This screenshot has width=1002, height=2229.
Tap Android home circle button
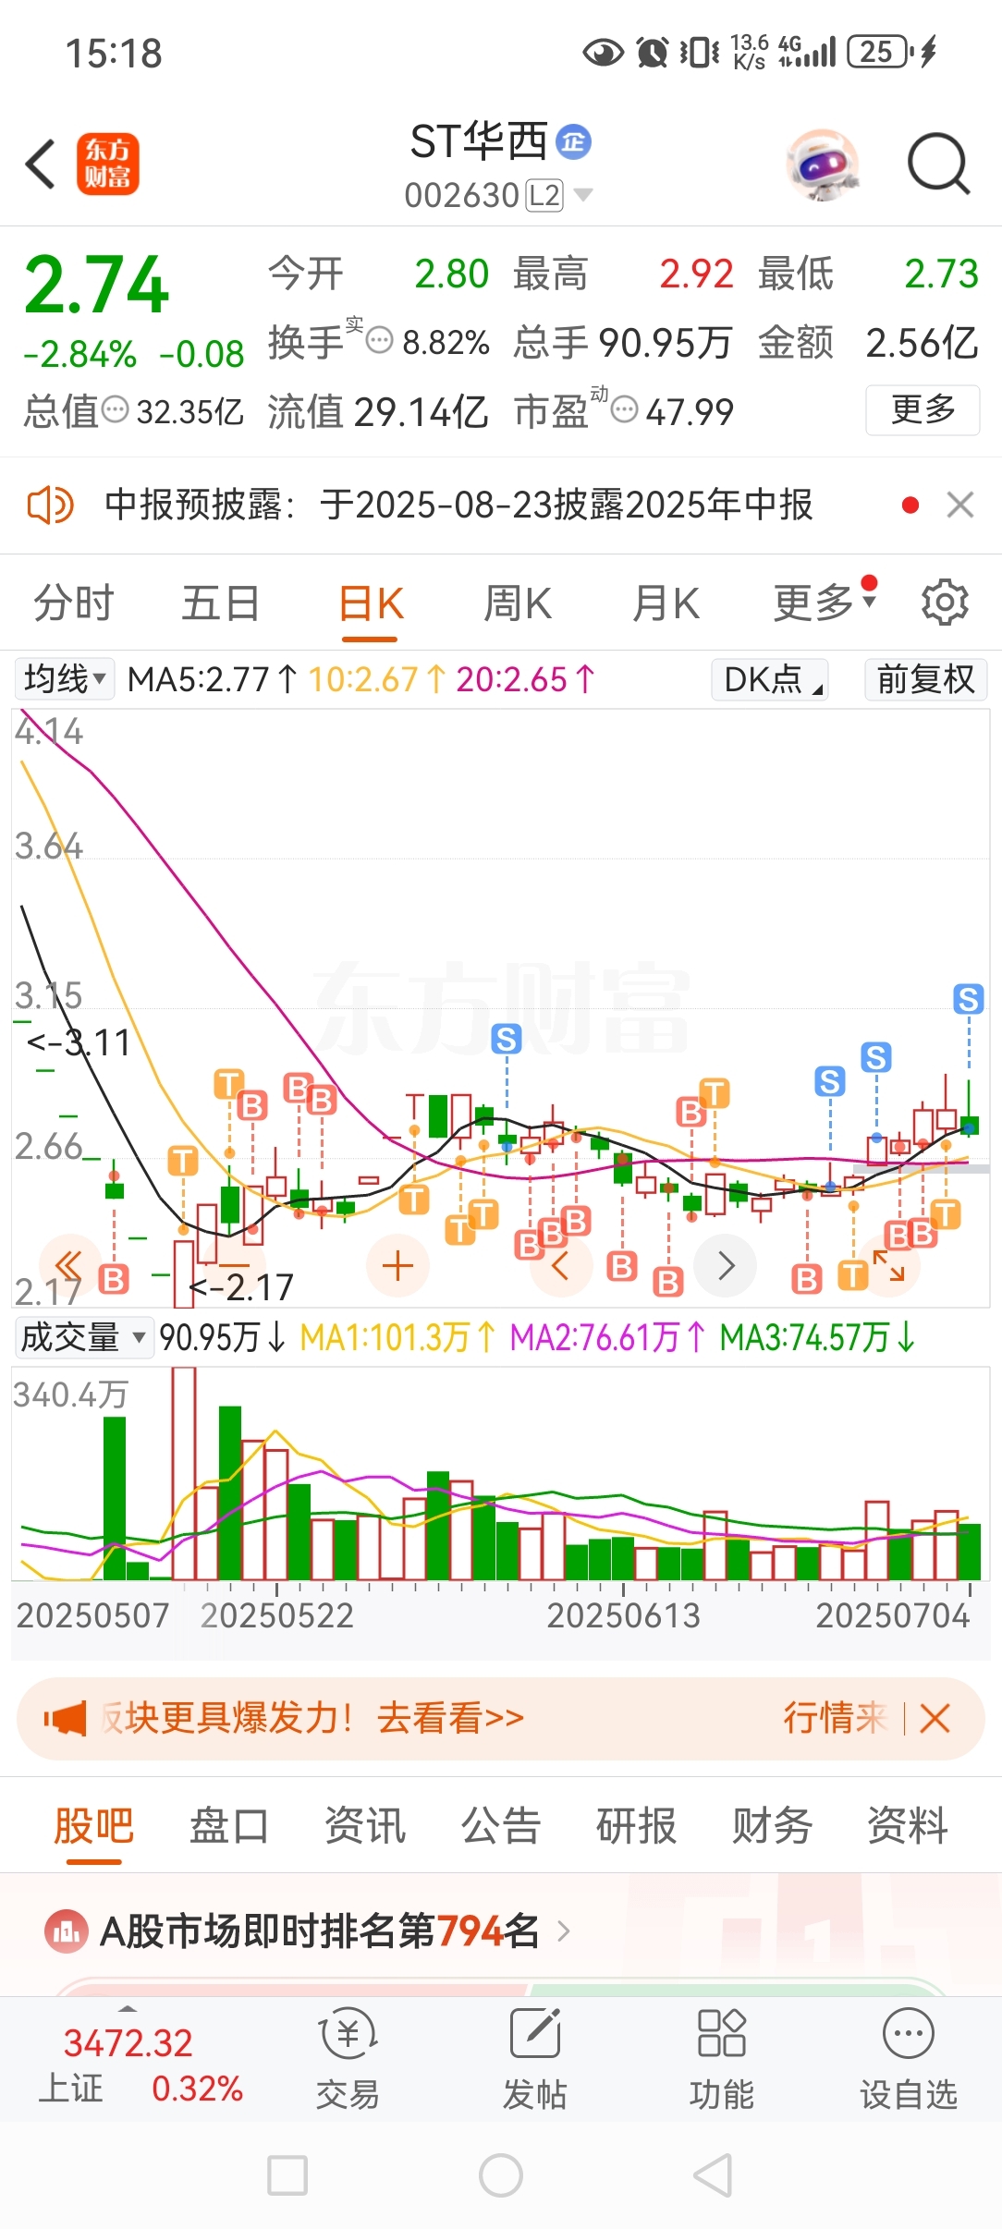pos(501,2175)
